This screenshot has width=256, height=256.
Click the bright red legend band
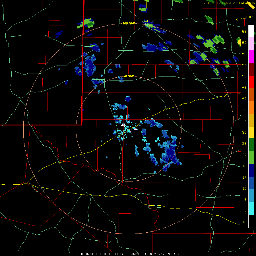tap(251, 82)
